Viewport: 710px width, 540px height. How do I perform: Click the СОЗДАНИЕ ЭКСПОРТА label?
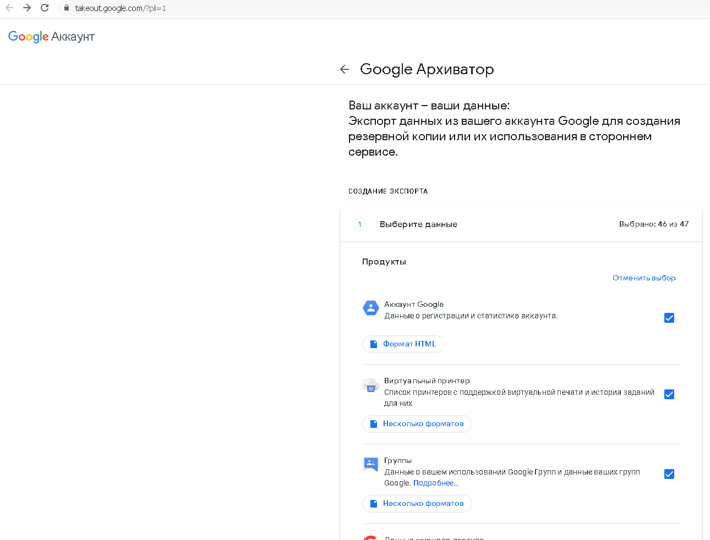click(388, 191)
